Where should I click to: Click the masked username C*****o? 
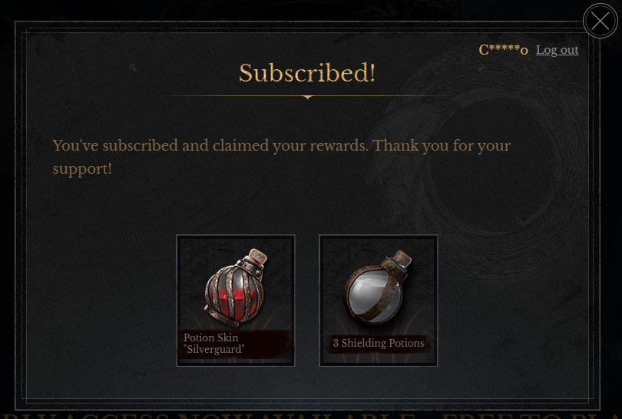point(503,50)
